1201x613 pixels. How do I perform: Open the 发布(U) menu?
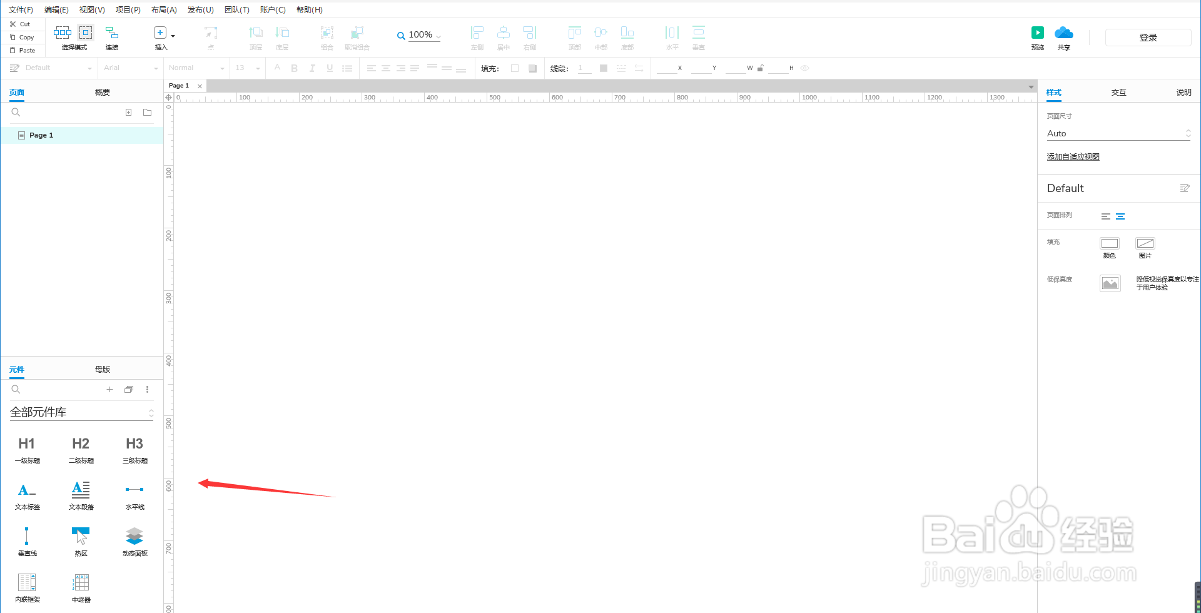point(200,9)
